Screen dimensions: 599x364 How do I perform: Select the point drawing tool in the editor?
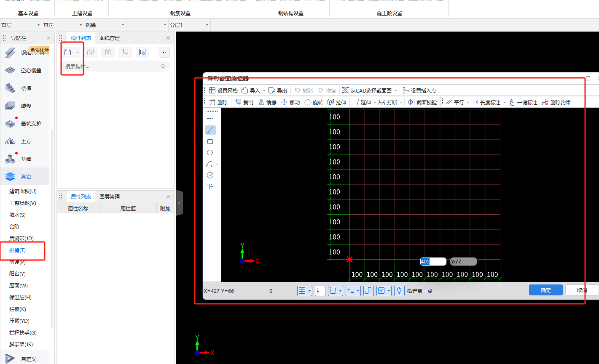210,119
